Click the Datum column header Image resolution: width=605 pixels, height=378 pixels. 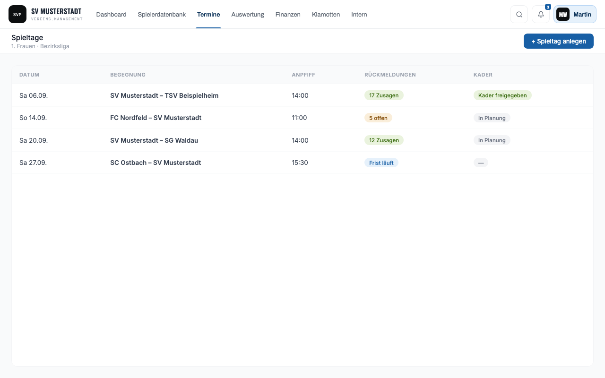[29, 75]
